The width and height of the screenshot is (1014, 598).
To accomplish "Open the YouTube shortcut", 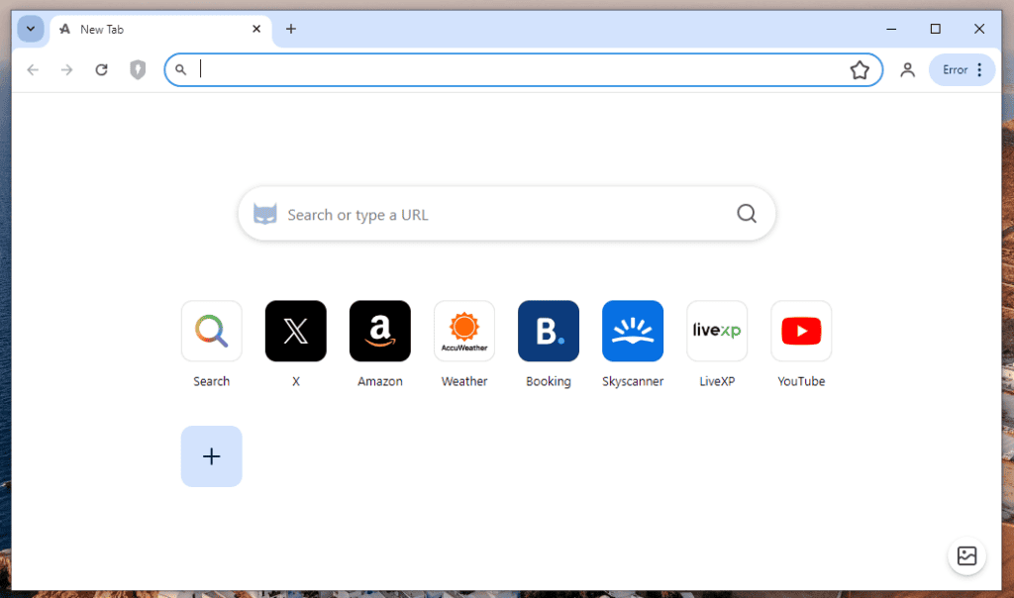I will point(800,331).
